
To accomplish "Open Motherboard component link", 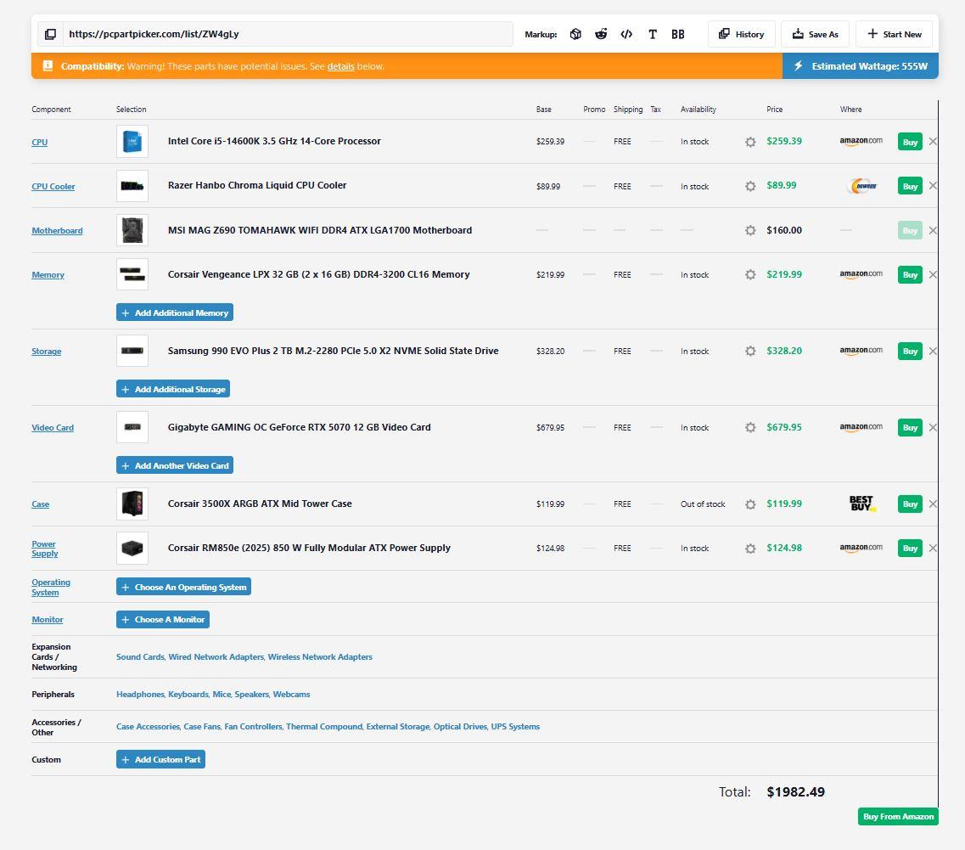I will (x=57, y=231).
